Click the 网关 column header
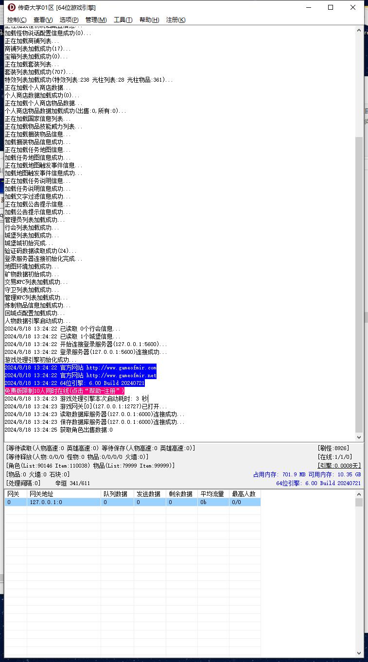 [x=16, y=494]
